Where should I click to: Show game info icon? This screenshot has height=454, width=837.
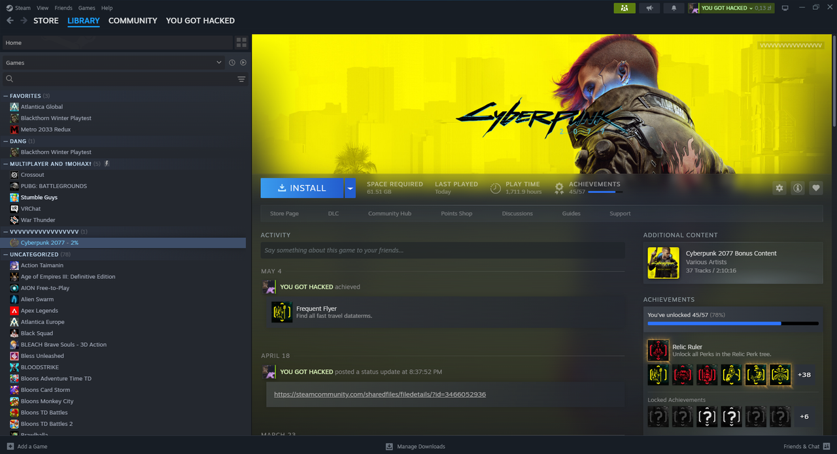pos(798,188)
